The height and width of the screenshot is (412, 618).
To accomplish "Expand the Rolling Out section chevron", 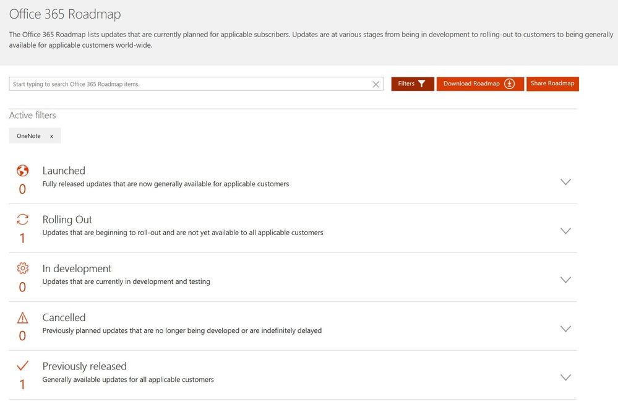I will coord(565,231).
